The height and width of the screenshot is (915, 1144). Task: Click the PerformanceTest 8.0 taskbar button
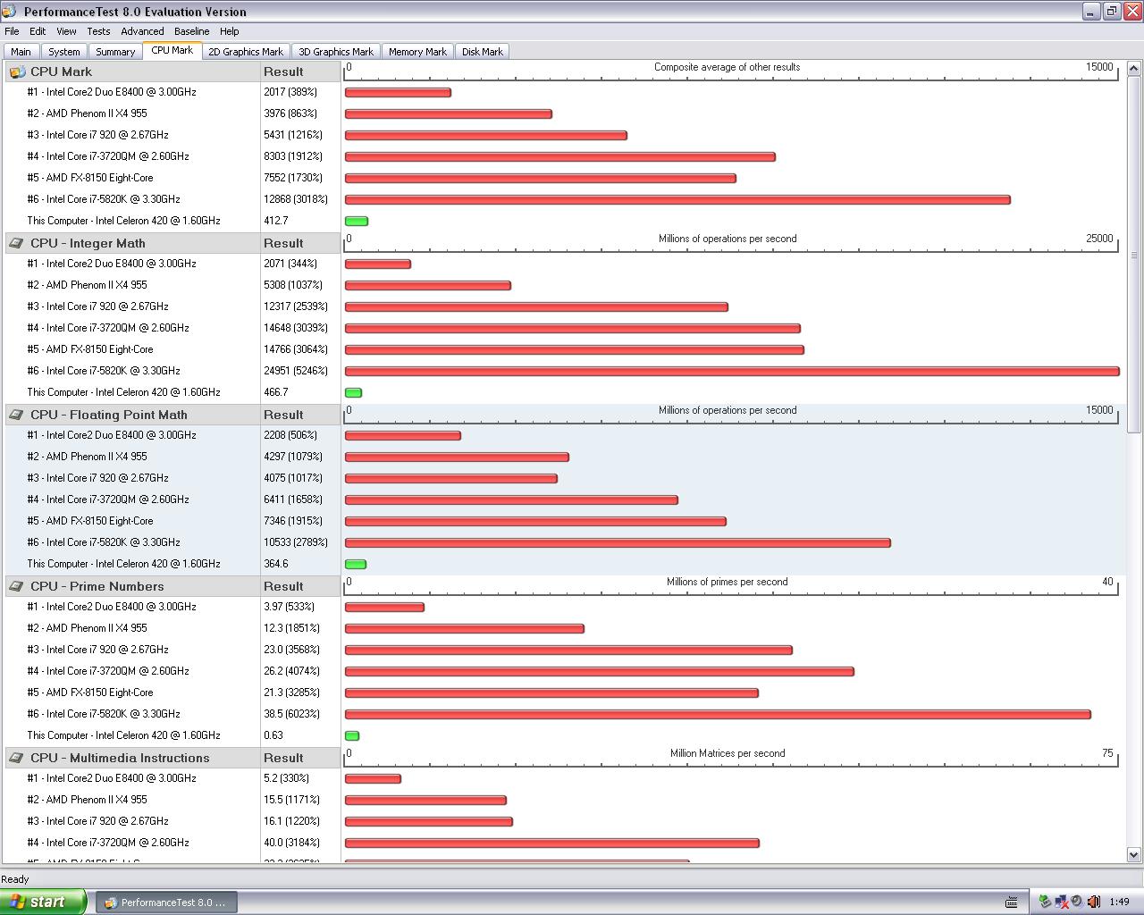pyautogui.click(x=166, y=902)
